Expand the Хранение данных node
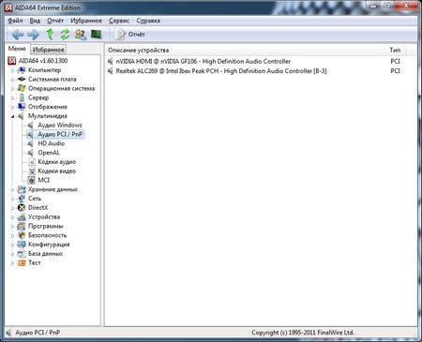Screen dimensions: 422x342 click(x=13, y=190)
